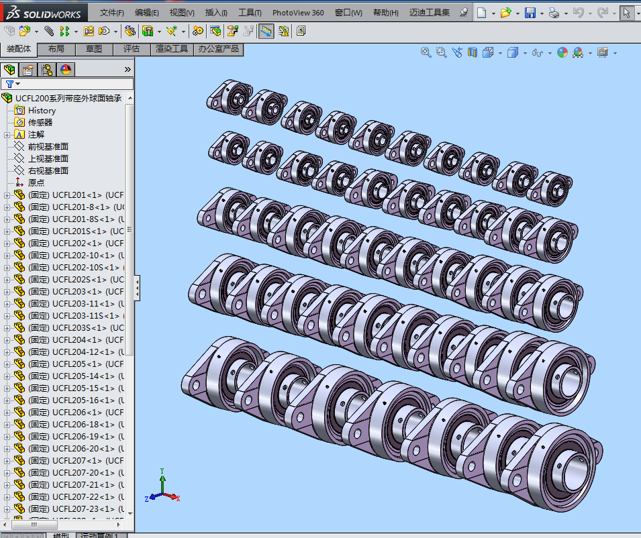Expand manager tabs with double chevron
Image resolution: width=641 pixels, height=538 pixels.
[x=128, y=70]
